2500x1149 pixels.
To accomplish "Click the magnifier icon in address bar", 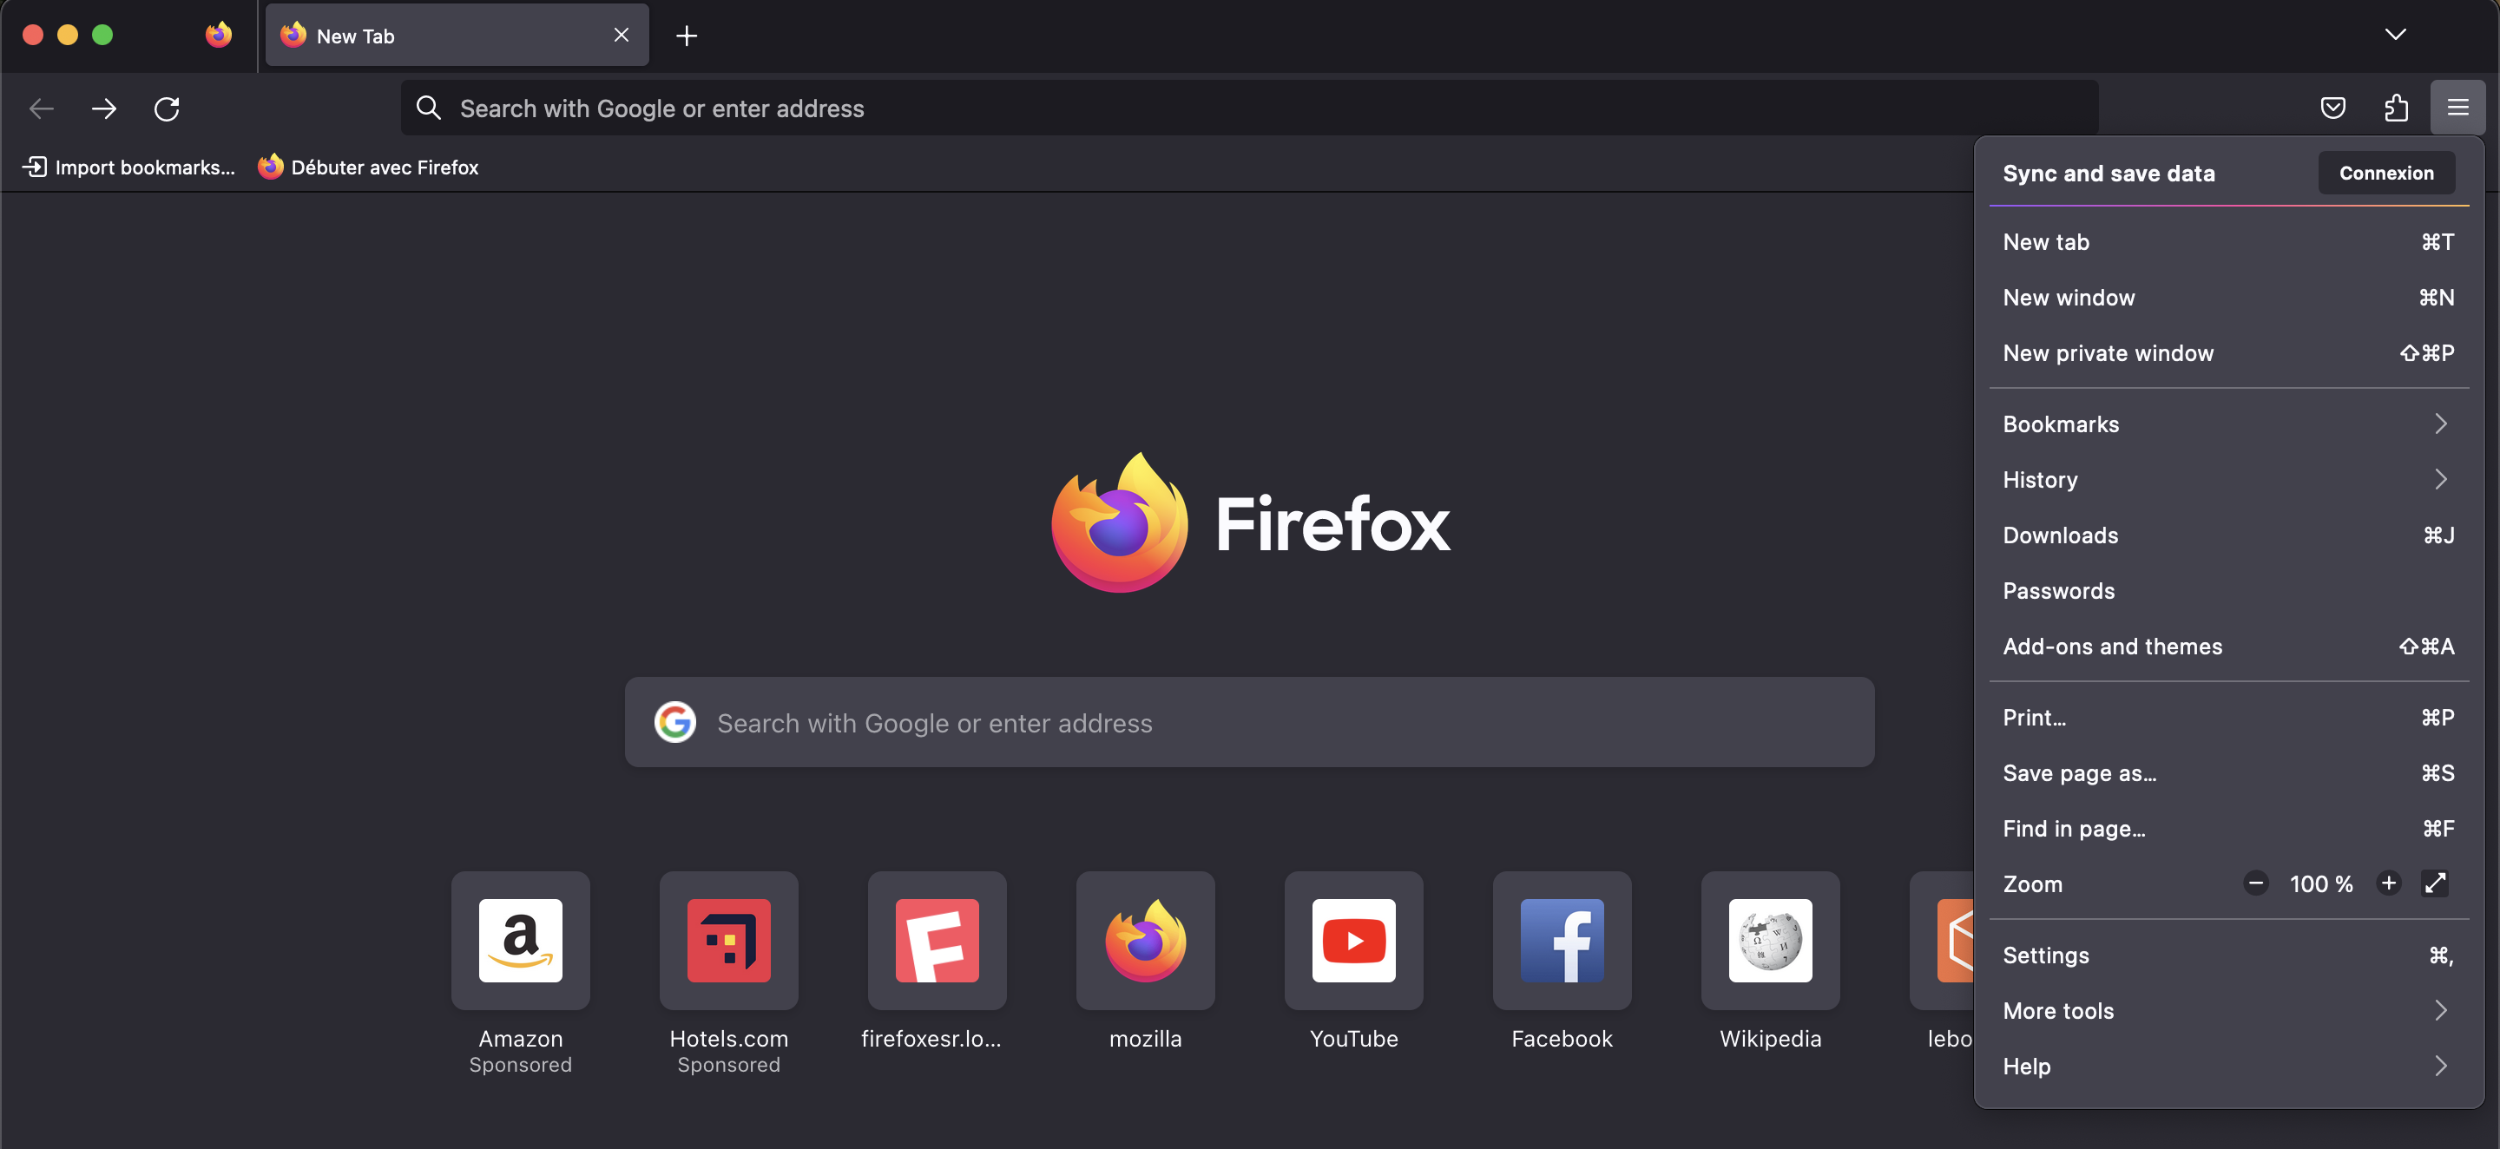I will [x=428, y=108].
